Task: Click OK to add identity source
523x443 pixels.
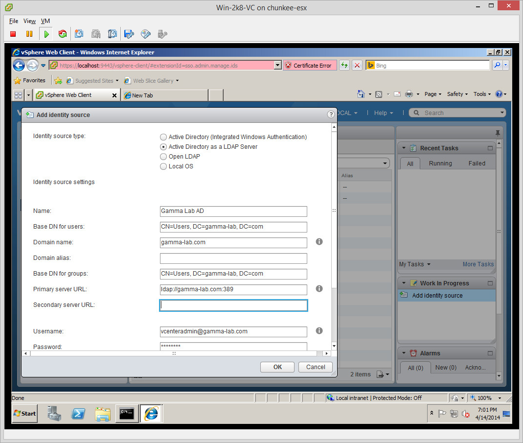Action: pos(277,367)
